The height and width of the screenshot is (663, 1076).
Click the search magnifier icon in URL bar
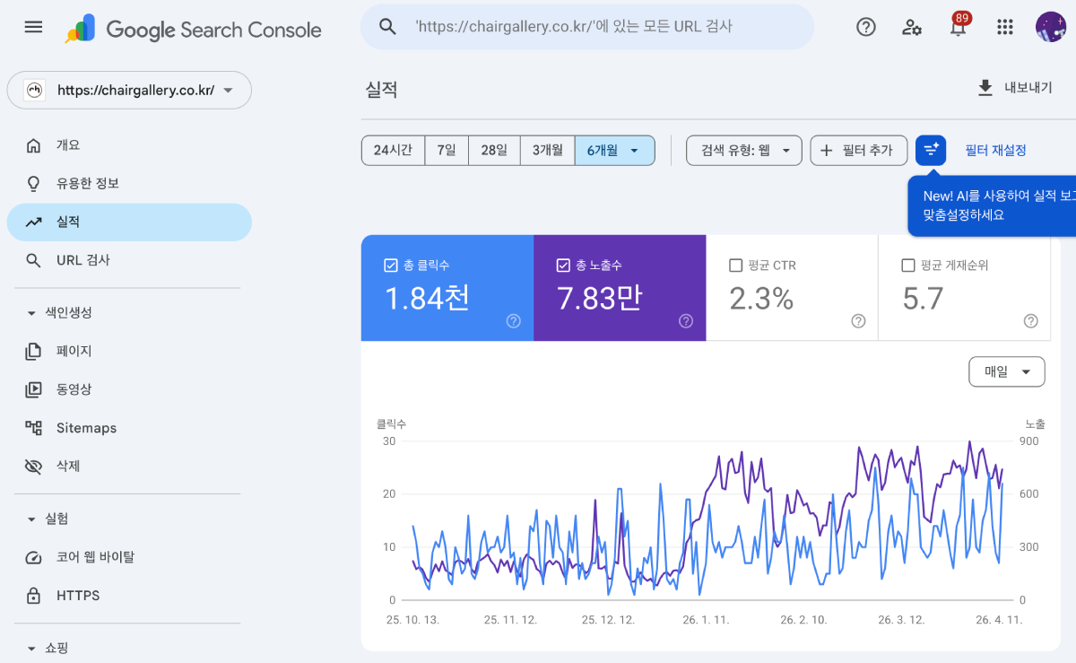pyautogui.click(x=387, y=27)
